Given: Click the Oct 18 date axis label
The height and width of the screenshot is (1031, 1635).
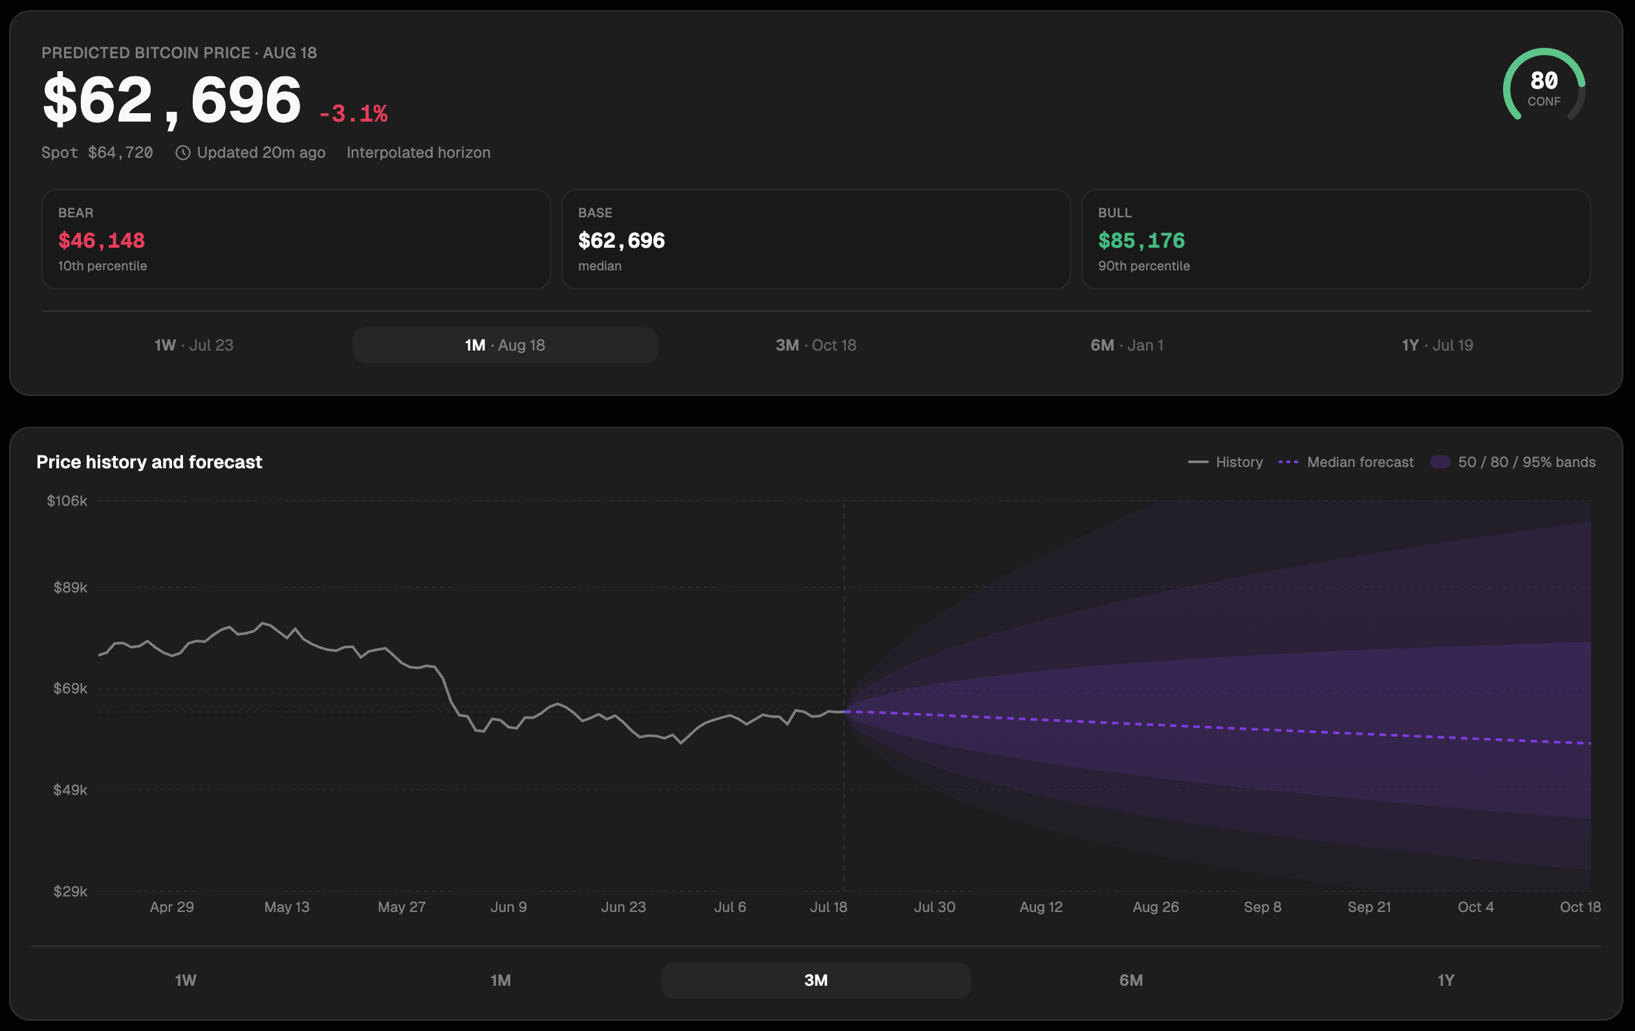Looking at the screenshot, I should click(1580, 907).
